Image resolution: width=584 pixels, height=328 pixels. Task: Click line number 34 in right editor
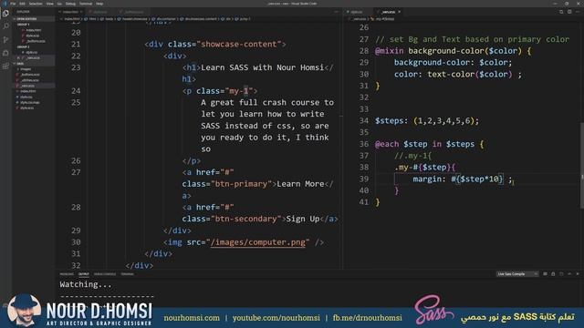364,120
